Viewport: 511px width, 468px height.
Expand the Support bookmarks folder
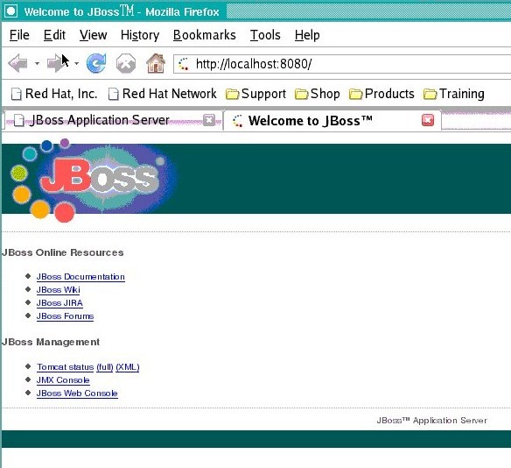[255, 94]
